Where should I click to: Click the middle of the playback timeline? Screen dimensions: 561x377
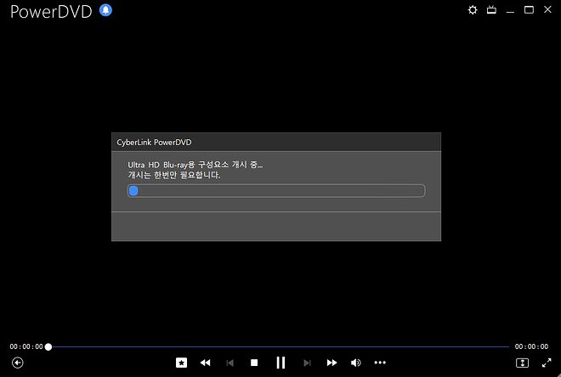pyautogui.click(x=279, y=346)
